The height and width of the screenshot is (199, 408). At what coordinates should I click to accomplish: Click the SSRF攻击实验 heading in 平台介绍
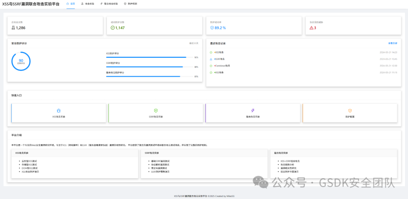pyautogui.click(x=152, y=153)
